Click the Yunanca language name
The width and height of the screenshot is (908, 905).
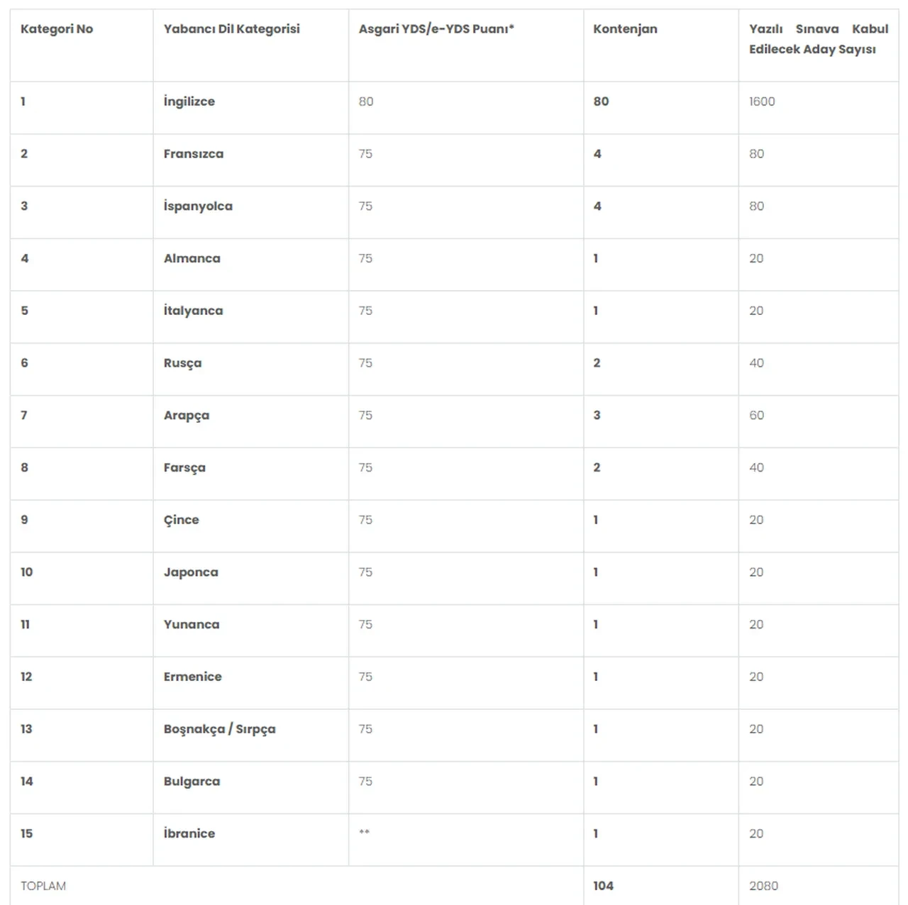pyautogui.click(x=192, y=625)
